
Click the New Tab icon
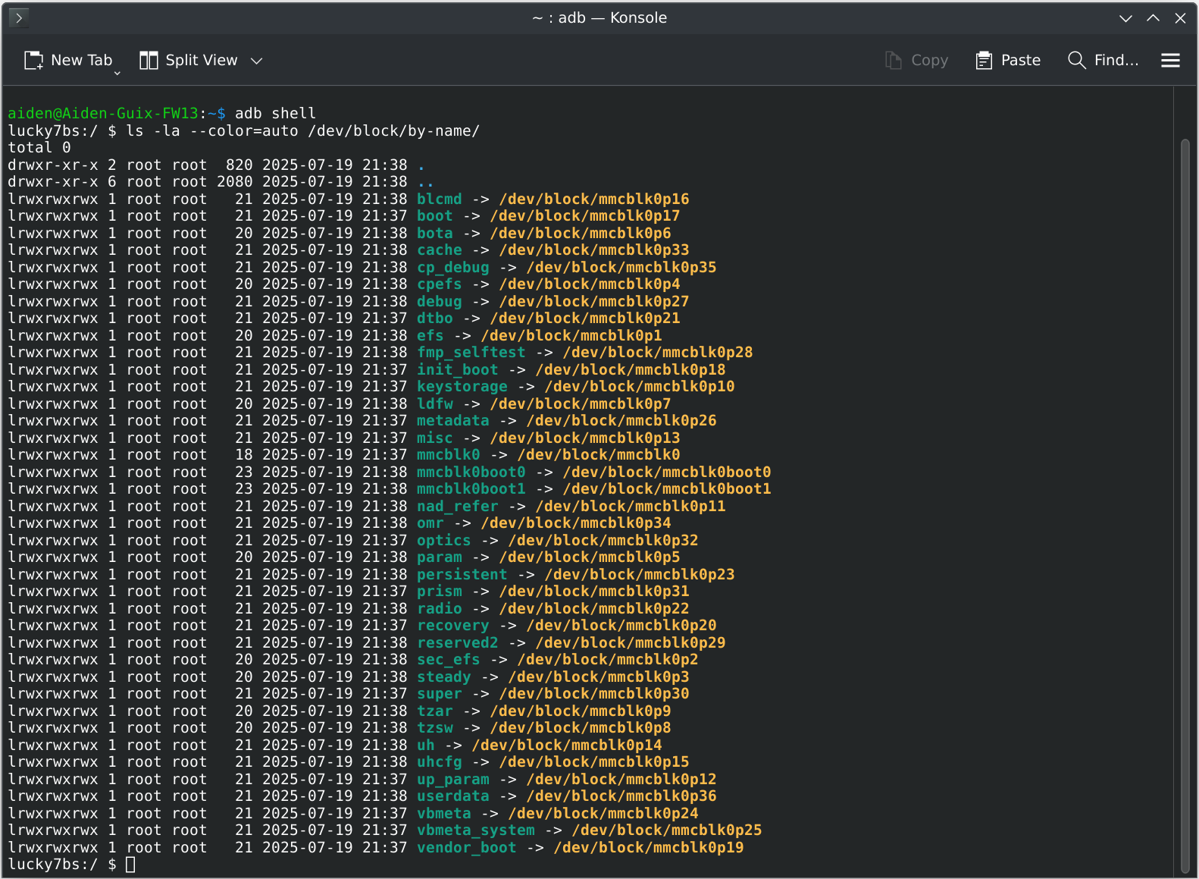tap(33, 61)
